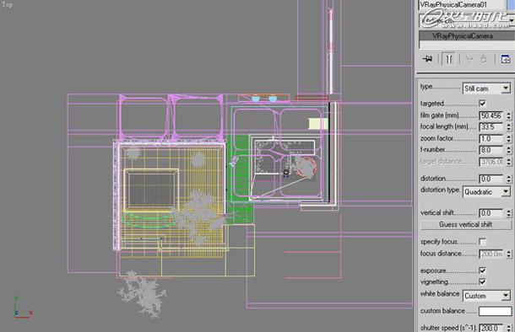Click the focal length value field
The width and height of the screenshot is (515, 332).
(491, 127)
